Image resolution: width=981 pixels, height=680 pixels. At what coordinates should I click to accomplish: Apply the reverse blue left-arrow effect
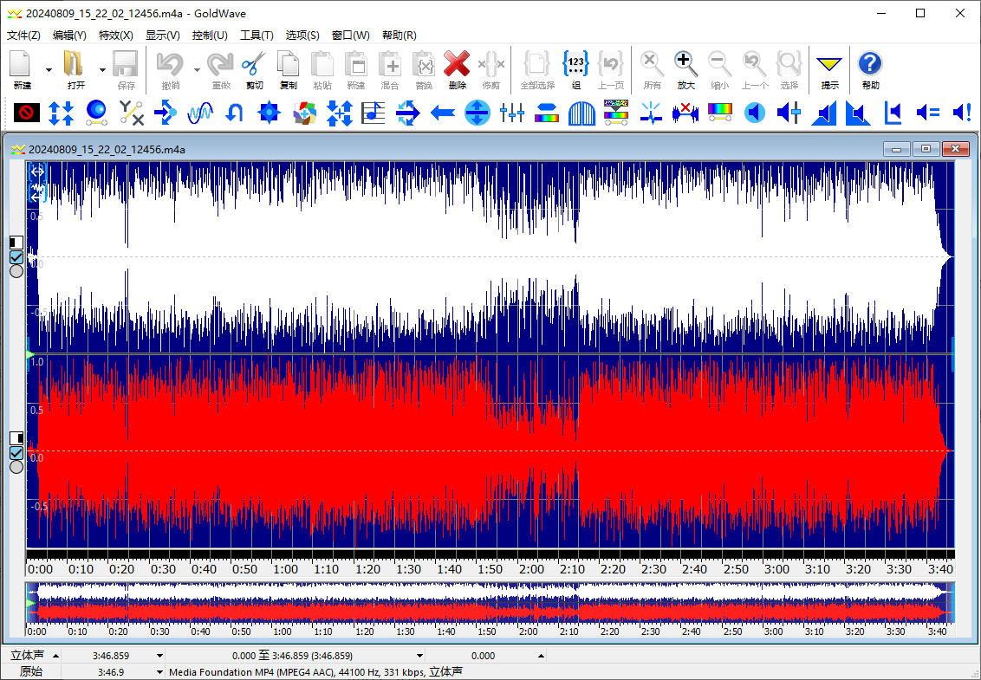(x=443, y=112)
